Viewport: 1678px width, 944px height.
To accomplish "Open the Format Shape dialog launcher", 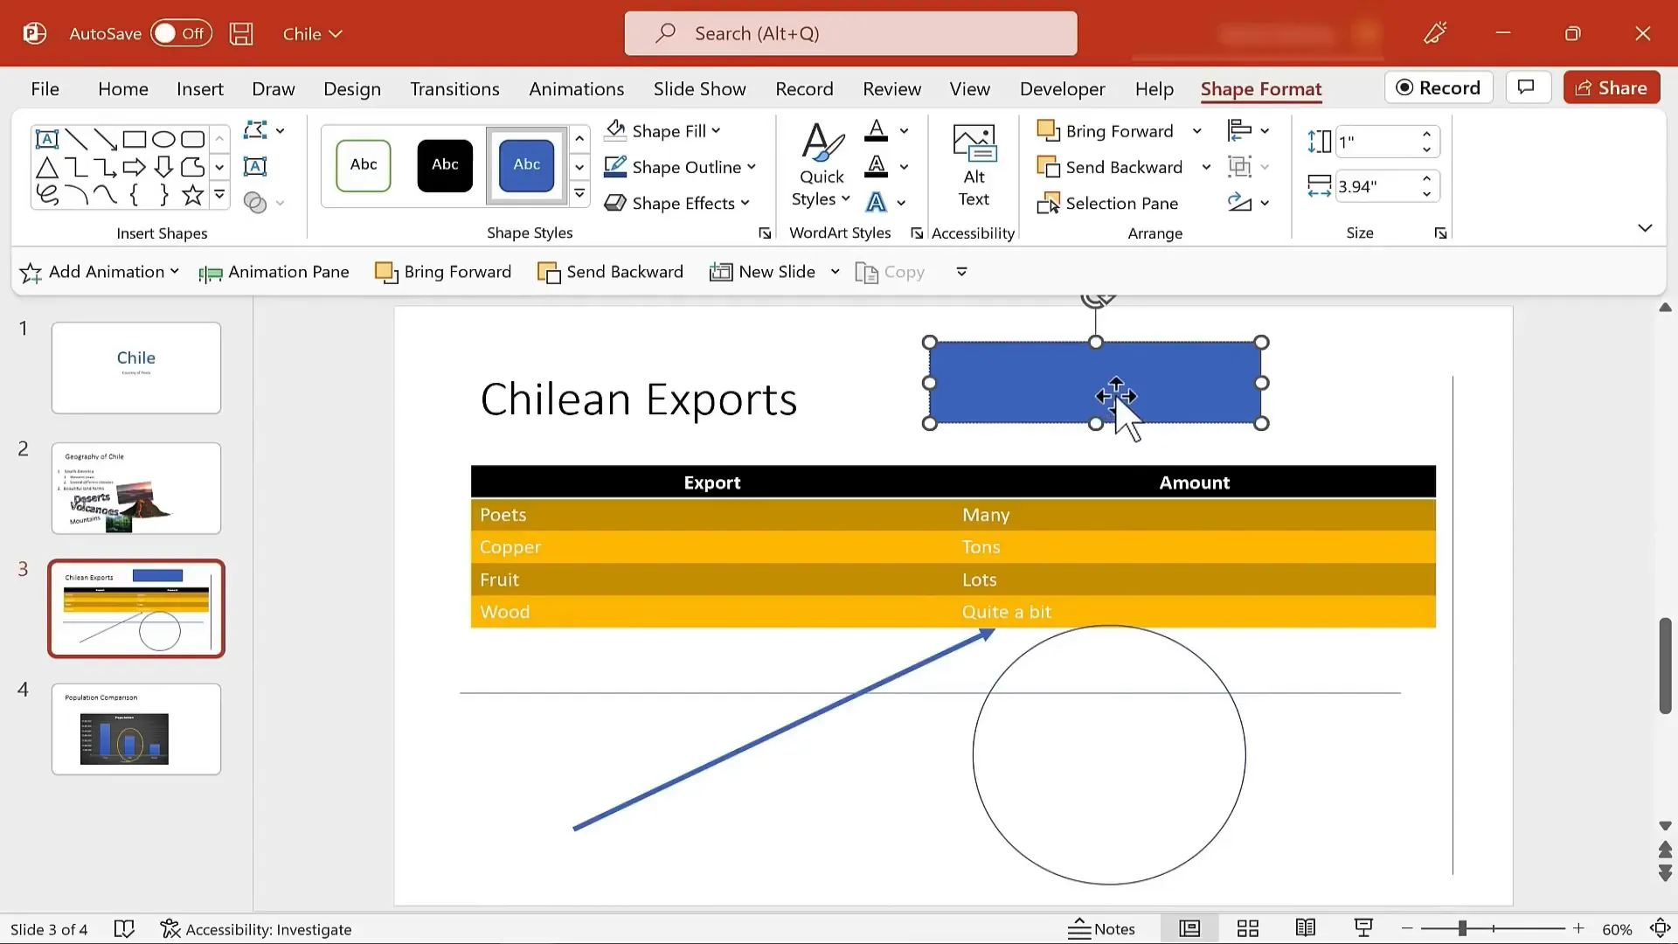I will tap(765, 233).
